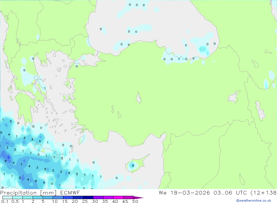Screen dimensions: 277x203
Task: Click the '7' precipitation value on the map
Action: [x=21, y=165]
